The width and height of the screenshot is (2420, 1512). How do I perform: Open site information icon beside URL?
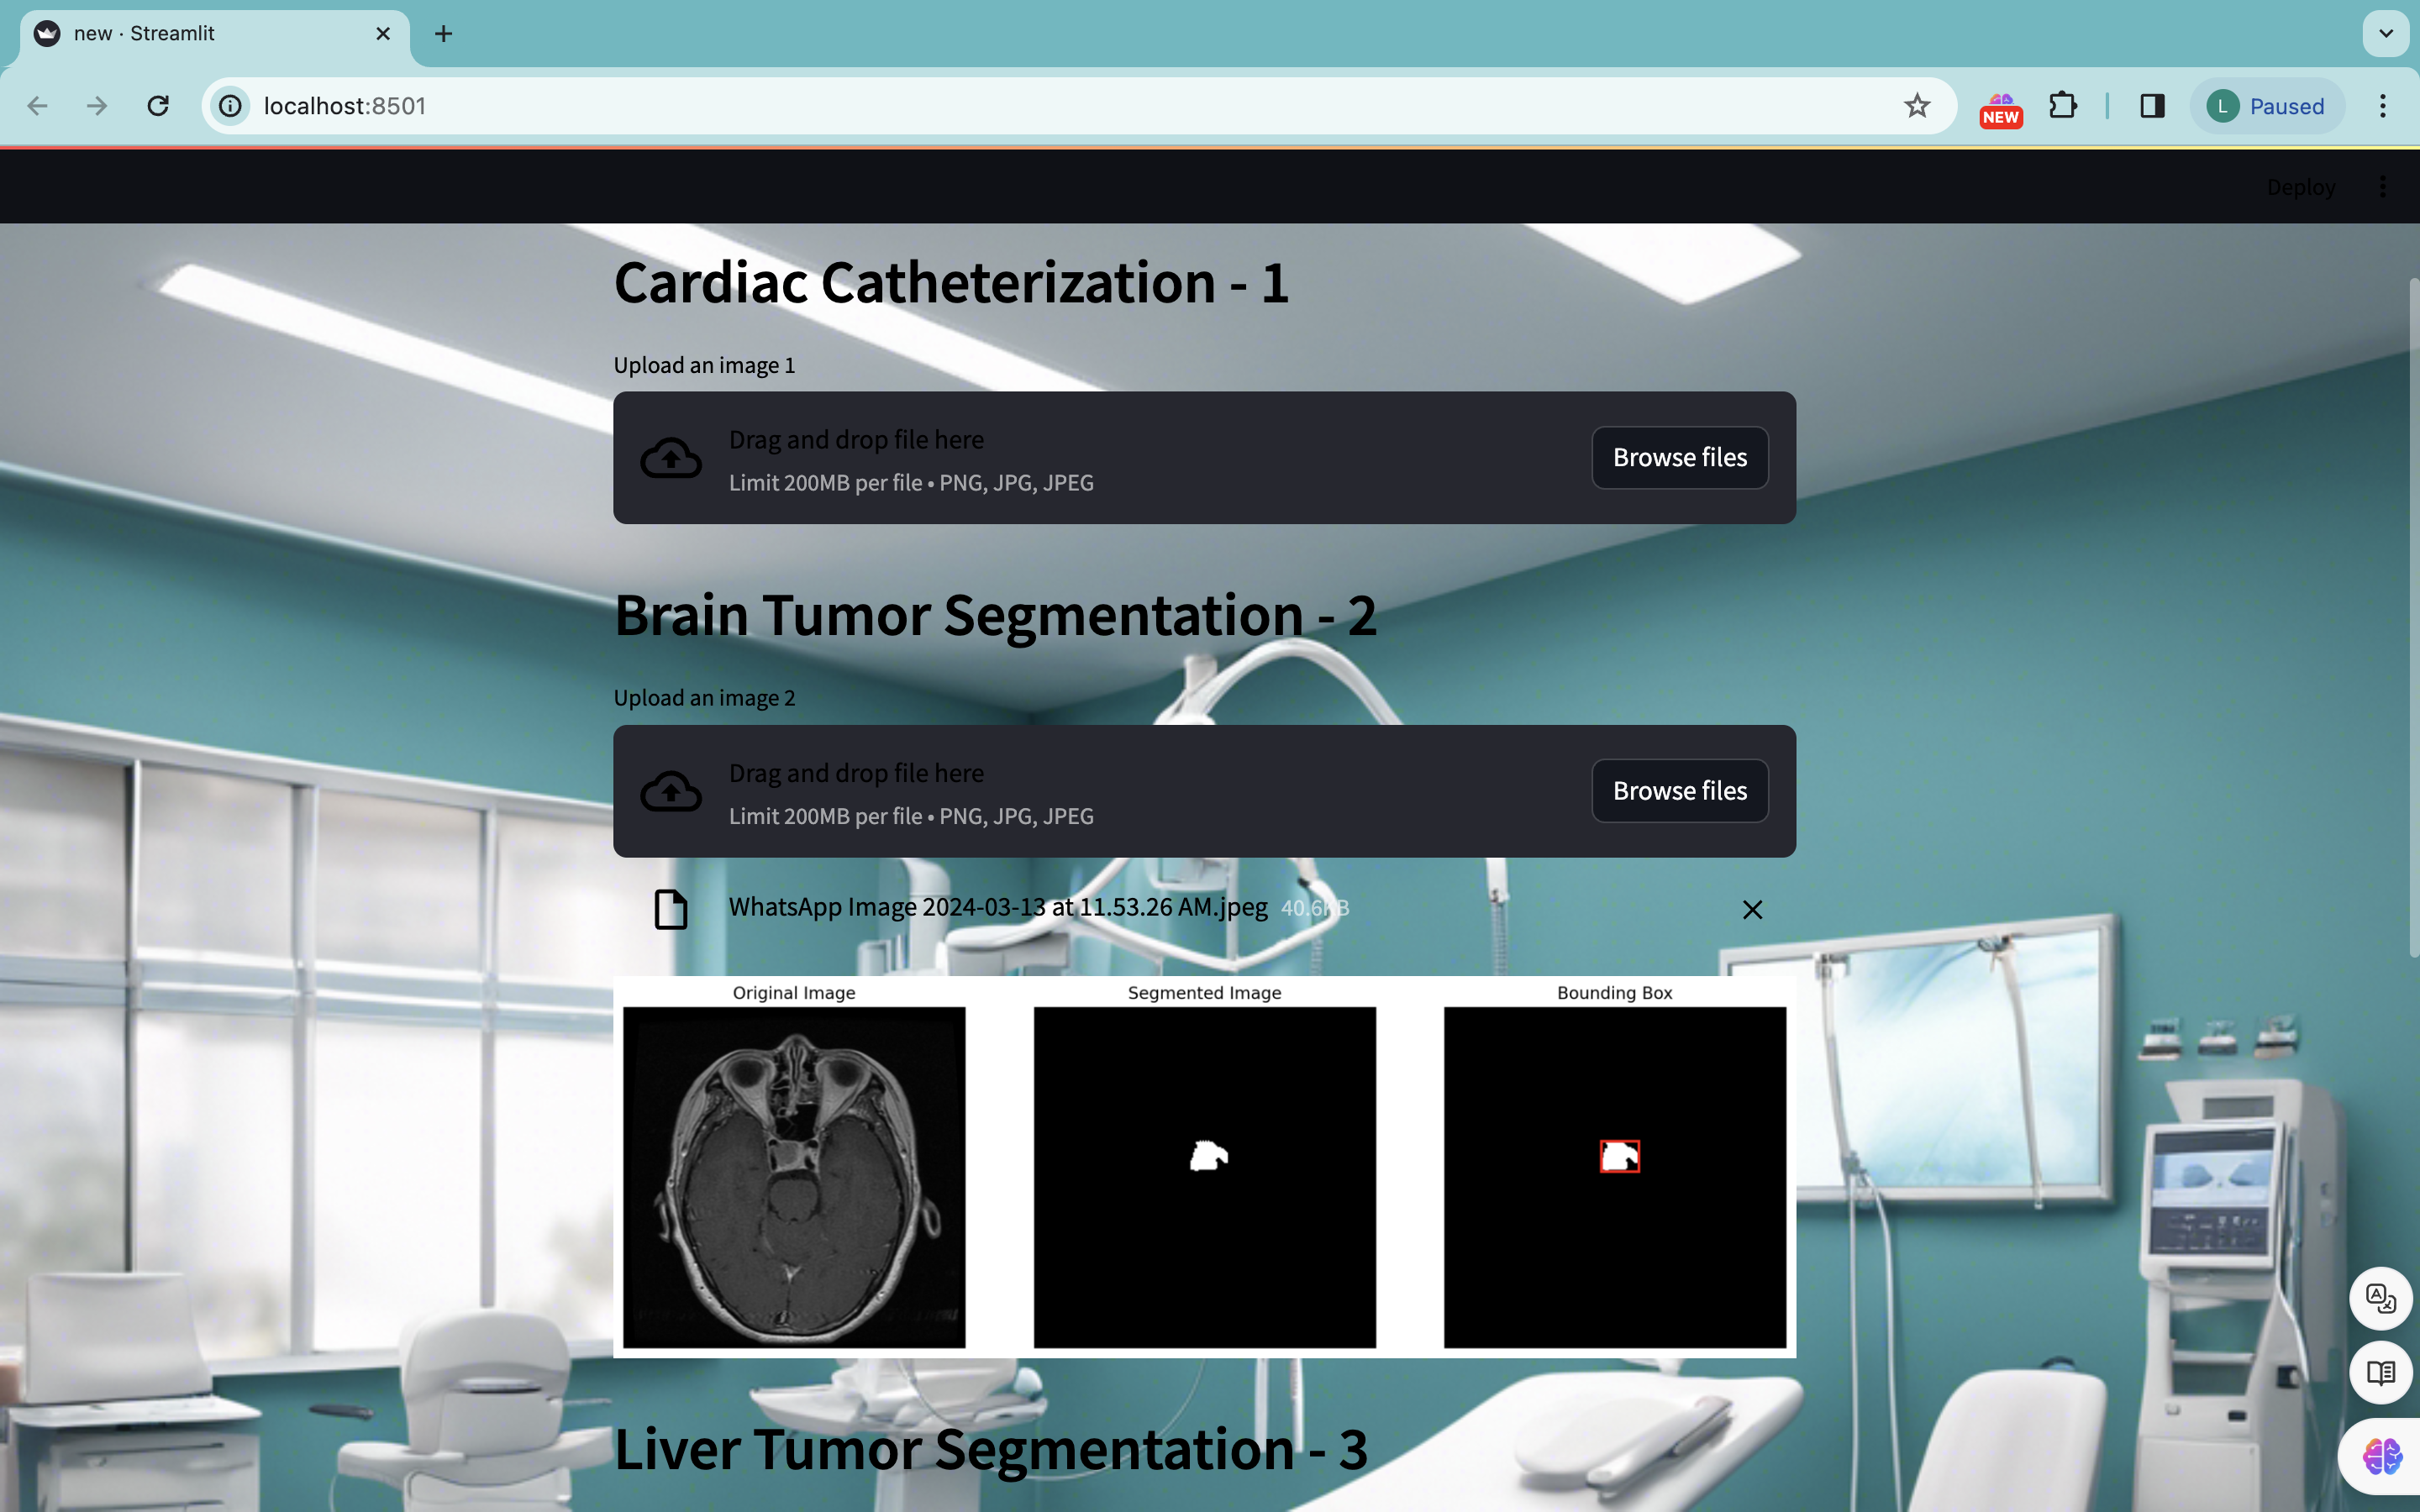pos(231,106)
